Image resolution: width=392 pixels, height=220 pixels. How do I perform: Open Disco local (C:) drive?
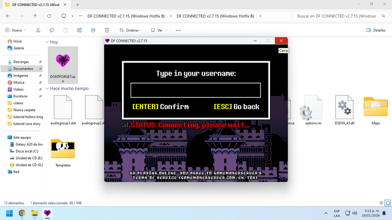27,151
